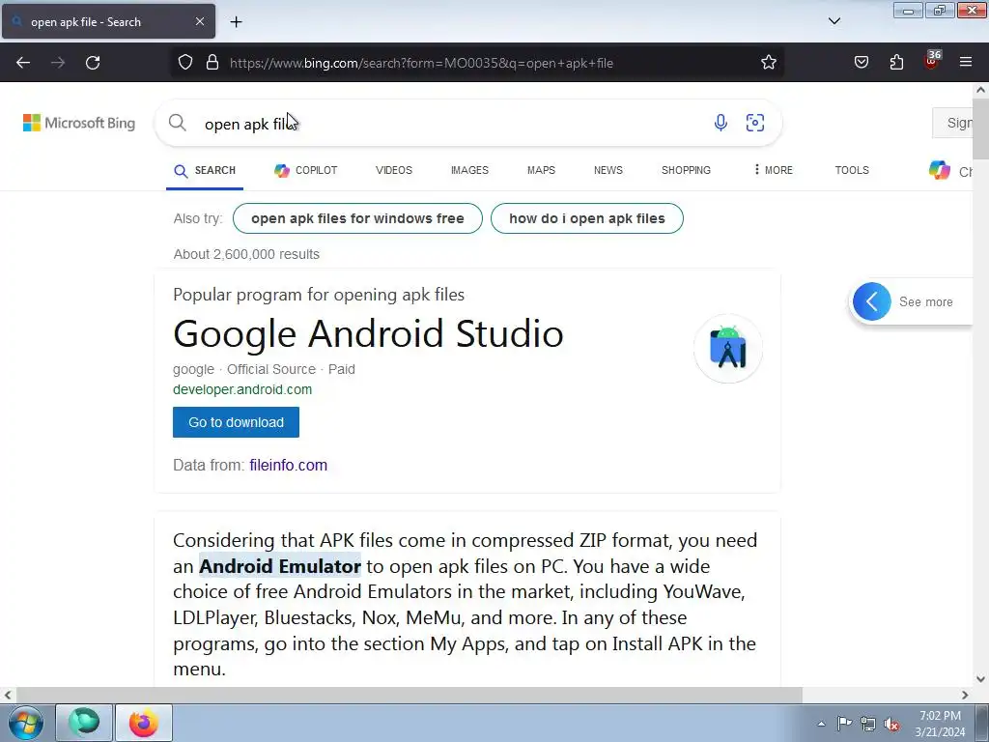
Task: Open the Windows Start menu
Action: pyautogui.click(x=26, y=723)
